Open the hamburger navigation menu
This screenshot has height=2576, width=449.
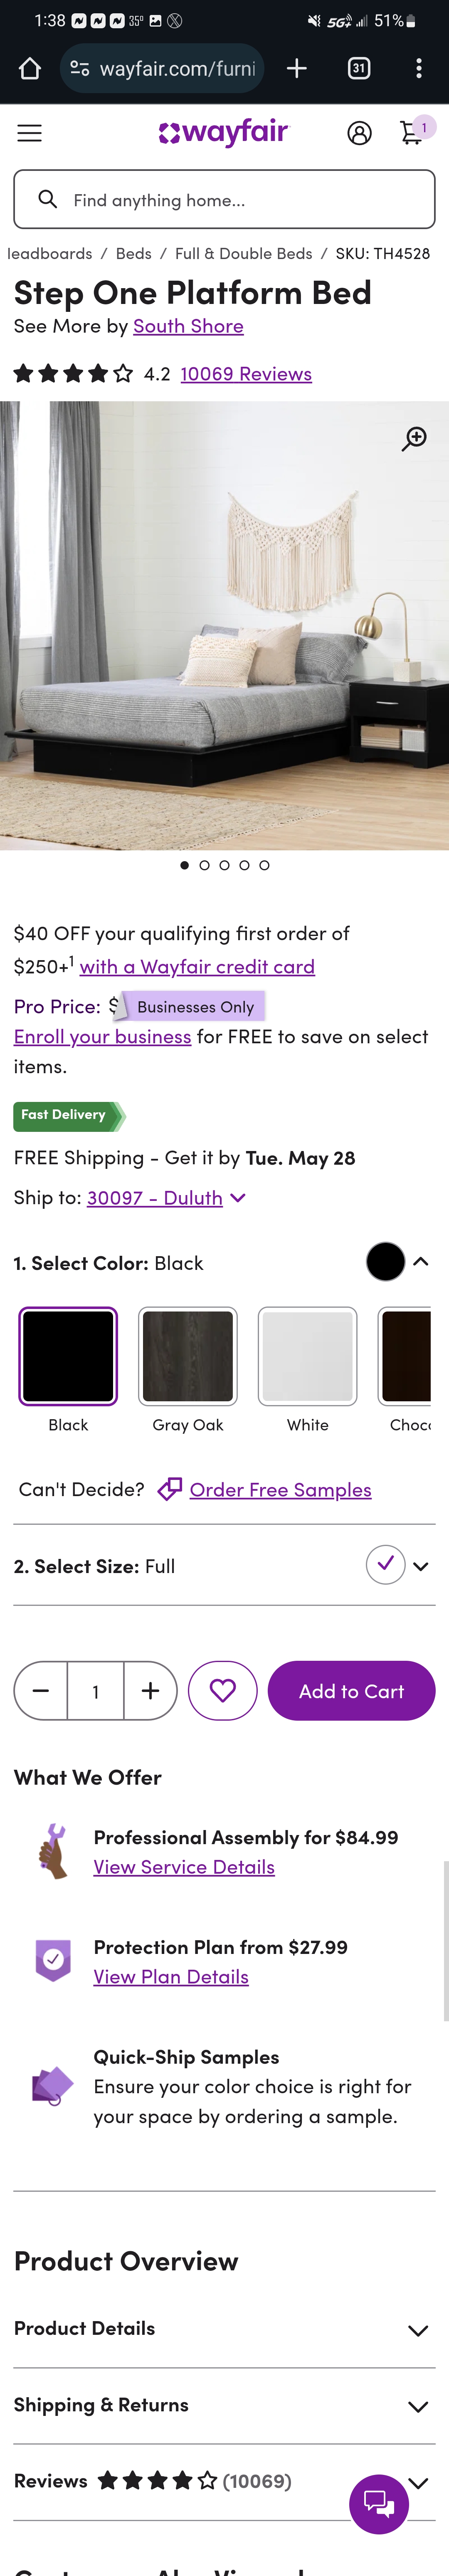coord(30,133)
